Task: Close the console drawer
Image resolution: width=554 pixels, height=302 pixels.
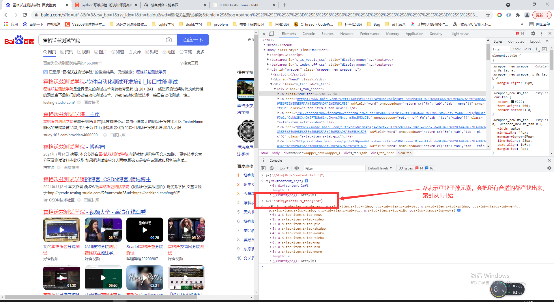Action: pyautogui.click(x=549, y=160)
